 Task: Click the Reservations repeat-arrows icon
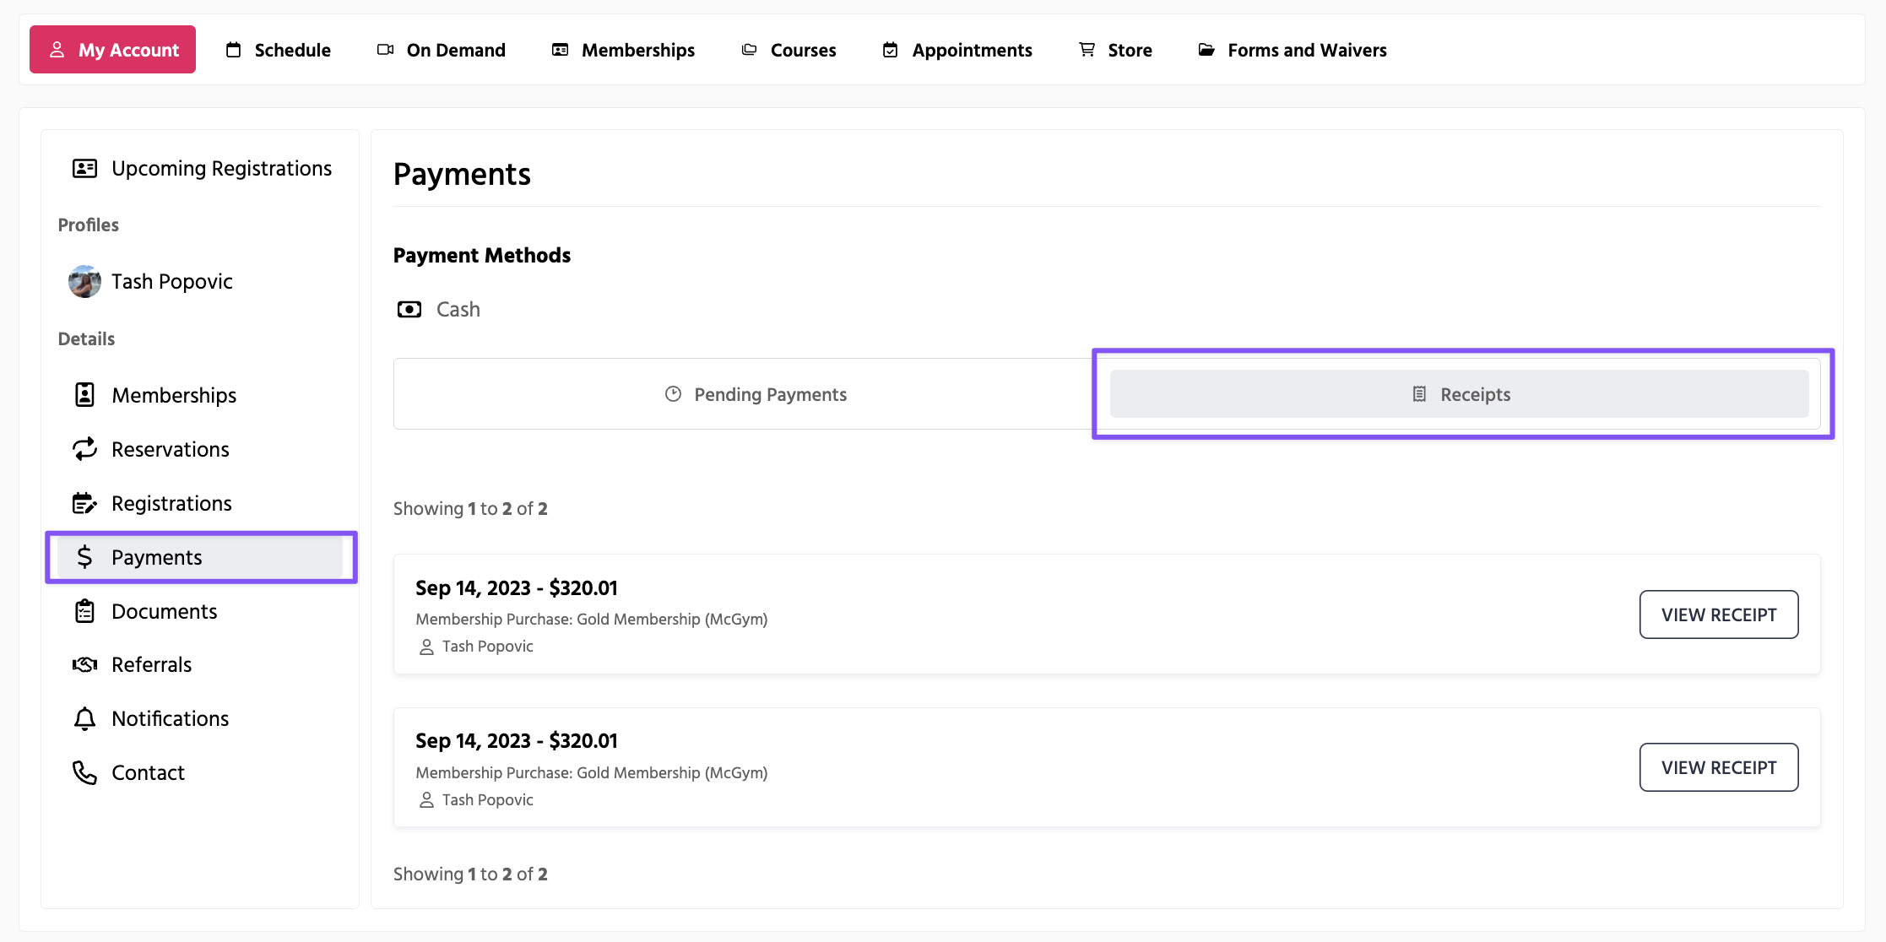[x=84, y=449]
